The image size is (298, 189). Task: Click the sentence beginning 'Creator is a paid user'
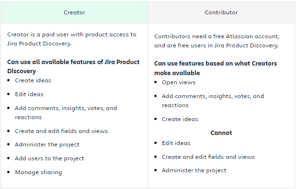pos(72,39)
